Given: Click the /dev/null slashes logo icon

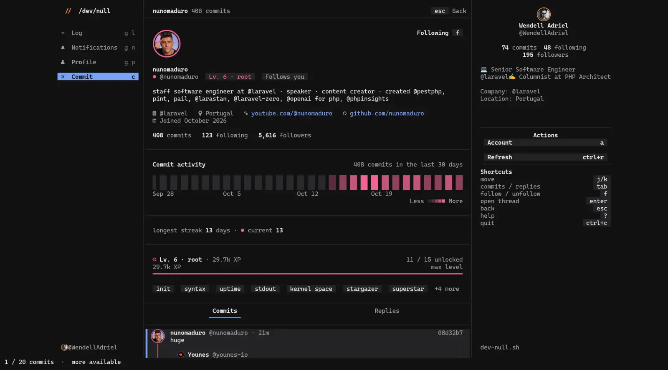Looking at the screenshot, I should 68,11.
